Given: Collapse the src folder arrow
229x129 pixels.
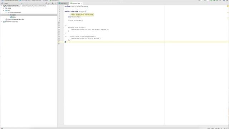Looking at the screenshot, I should (x=4, y=10).
